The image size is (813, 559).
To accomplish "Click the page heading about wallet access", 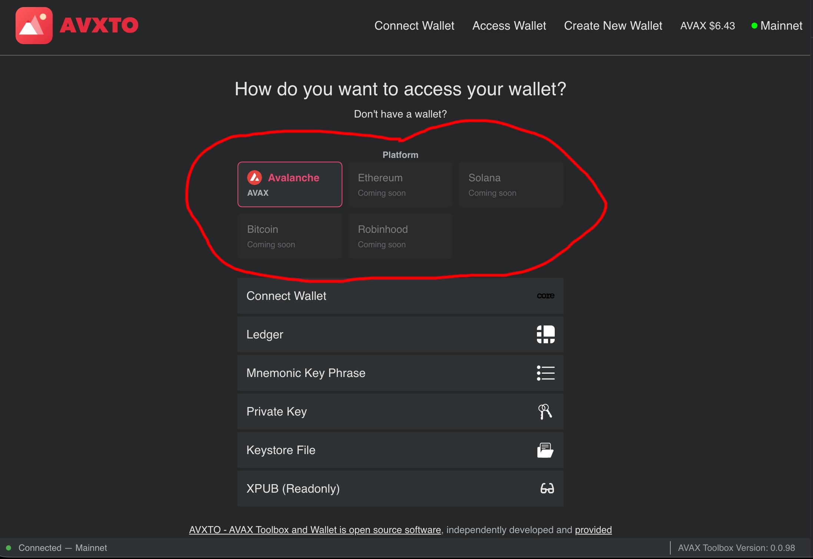I will coord(400,89).
